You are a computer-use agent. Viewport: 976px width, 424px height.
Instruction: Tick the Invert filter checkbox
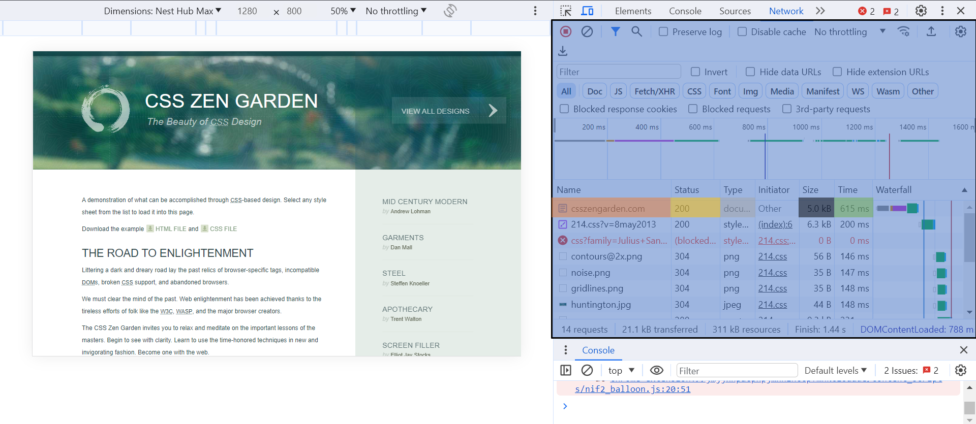click(695, 72)
